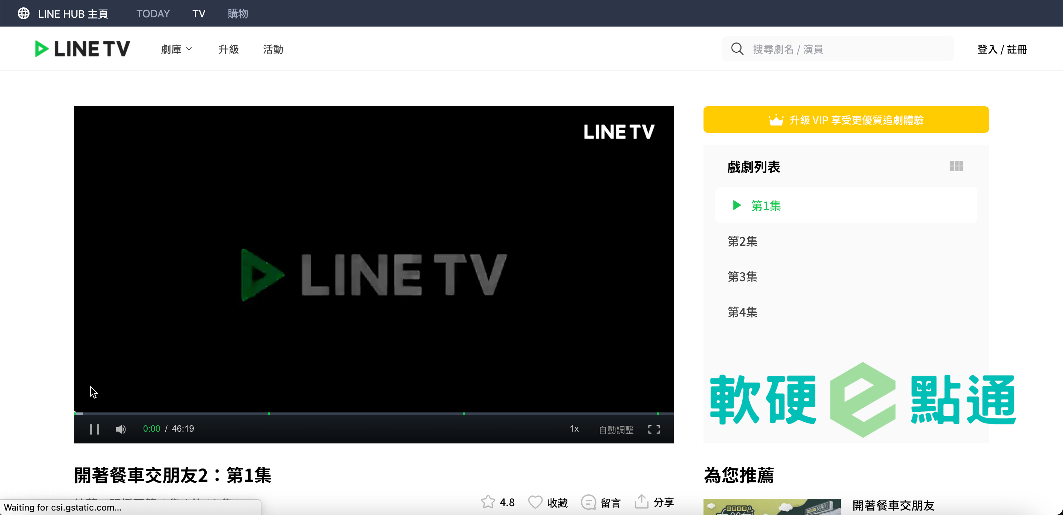
Task: Expand the 劇庫 dropdown menu
Action: [176, 49]
